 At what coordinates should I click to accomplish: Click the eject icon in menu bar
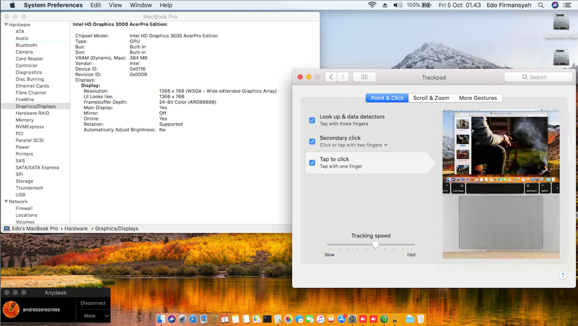[x=385, y=5]
